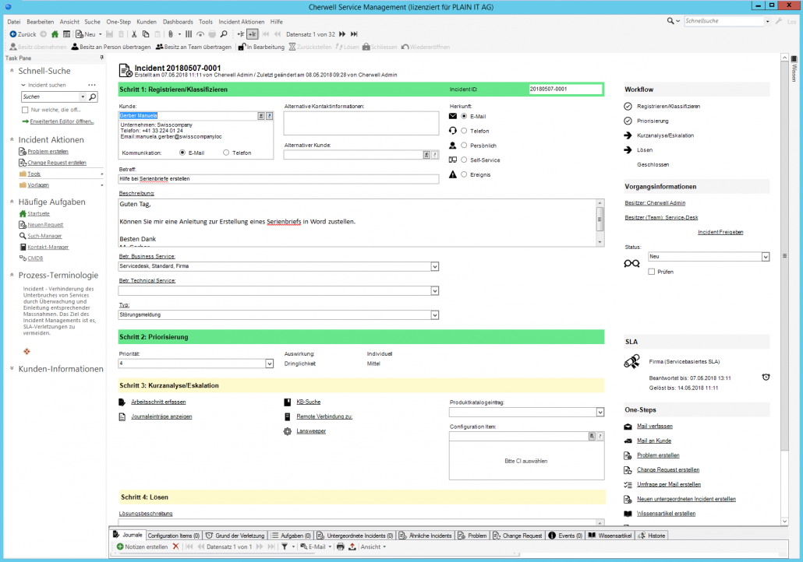Switch to the Aufgaben (0) tab

[291, 536]
